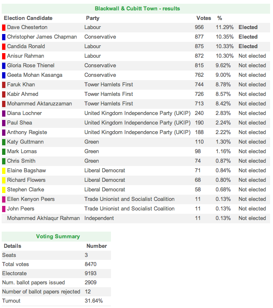Click green swatch beside Katy Guttmann

click(4, 142)
